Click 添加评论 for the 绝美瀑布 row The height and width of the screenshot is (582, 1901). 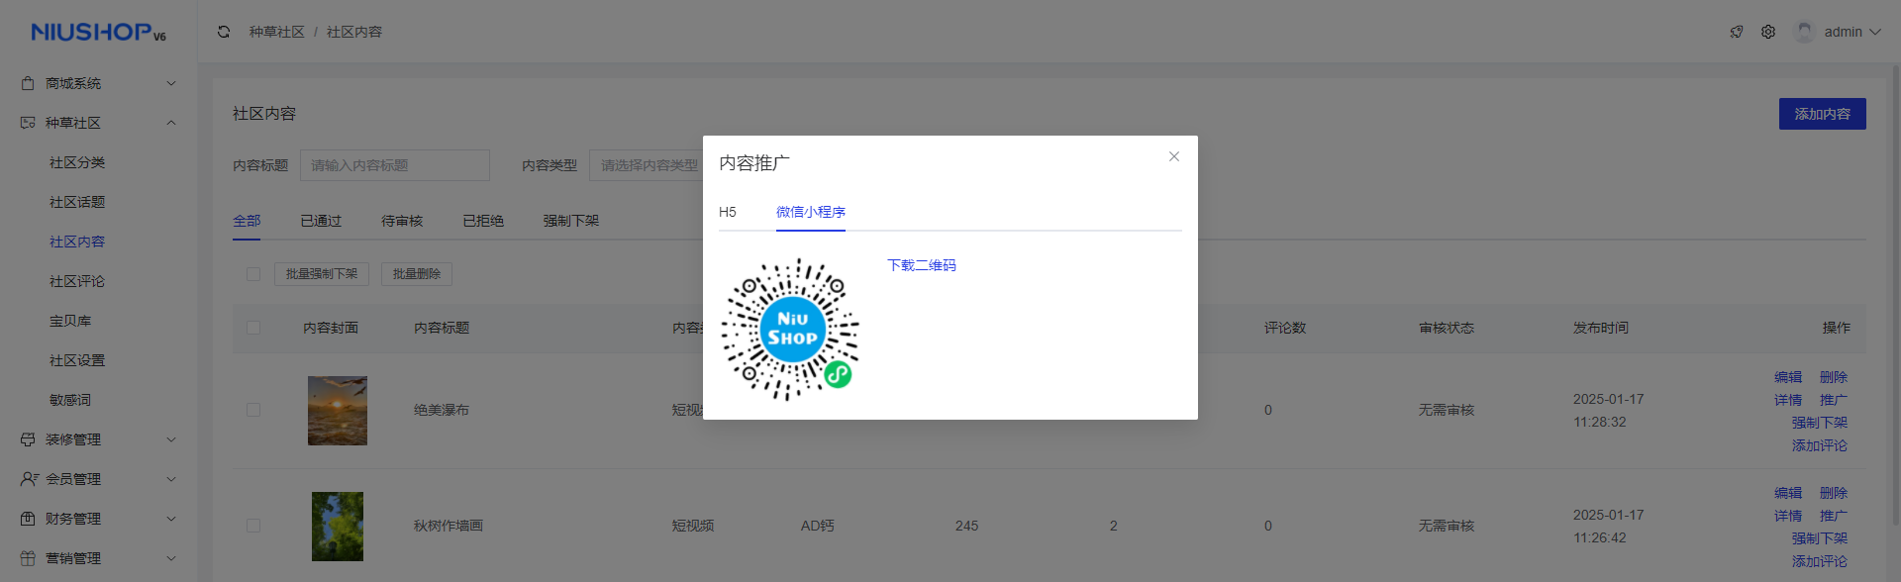1820,445
